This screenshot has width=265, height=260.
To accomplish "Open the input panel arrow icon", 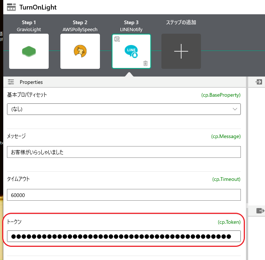I will point(259,82).
